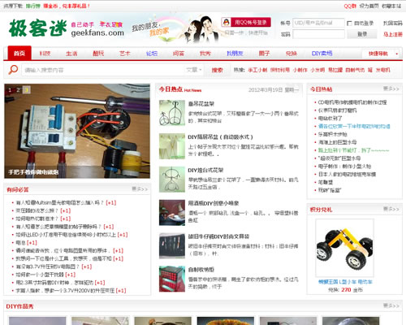406x325 pixels.
Task: Click the magnifying glass search icon
Action: 13,70
